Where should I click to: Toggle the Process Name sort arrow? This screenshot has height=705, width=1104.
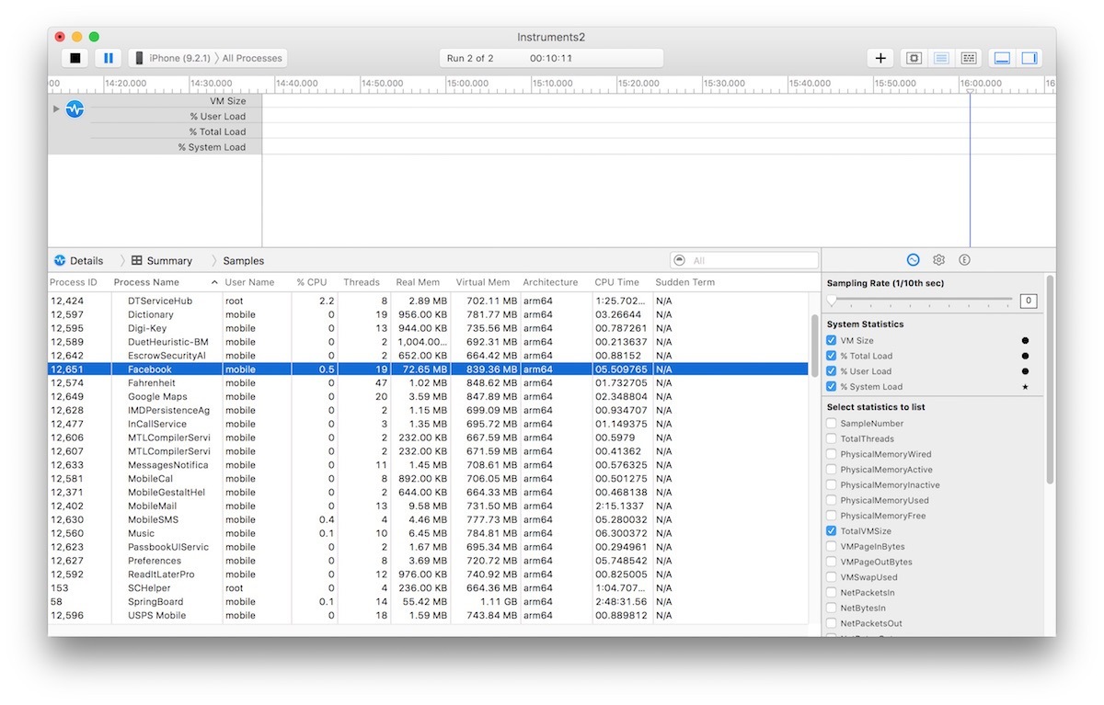[214, 282]
